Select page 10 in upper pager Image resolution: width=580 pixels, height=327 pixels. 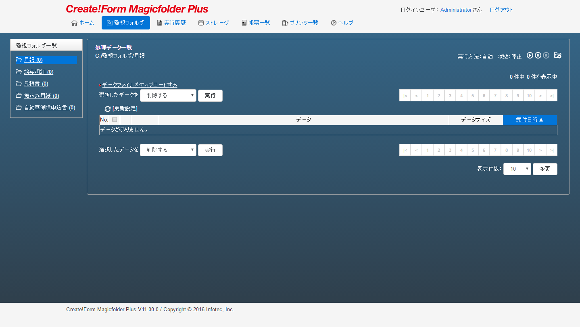[529, 96]
